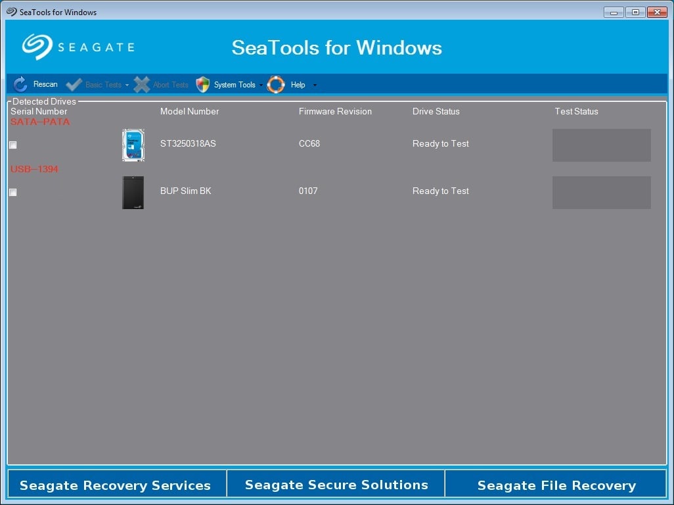Open the System Tools menu label
This screenshot has height=505, width=674.
[x=235, y=85]
